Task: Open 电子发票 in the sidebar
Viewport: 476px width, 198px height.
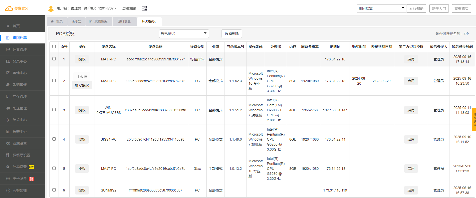Action: [19, 179]
